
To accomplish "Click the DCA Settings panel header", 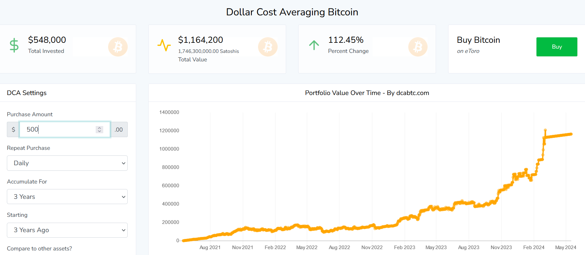I will point(27,93).
